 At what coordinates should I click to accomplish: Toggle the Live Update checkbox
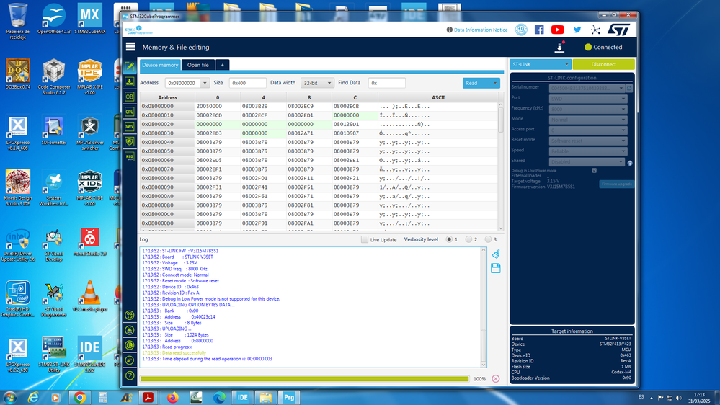365,239
